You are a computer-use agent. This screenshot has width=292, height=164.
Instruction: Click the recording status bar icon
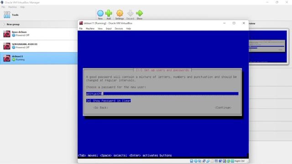[220, 161]
